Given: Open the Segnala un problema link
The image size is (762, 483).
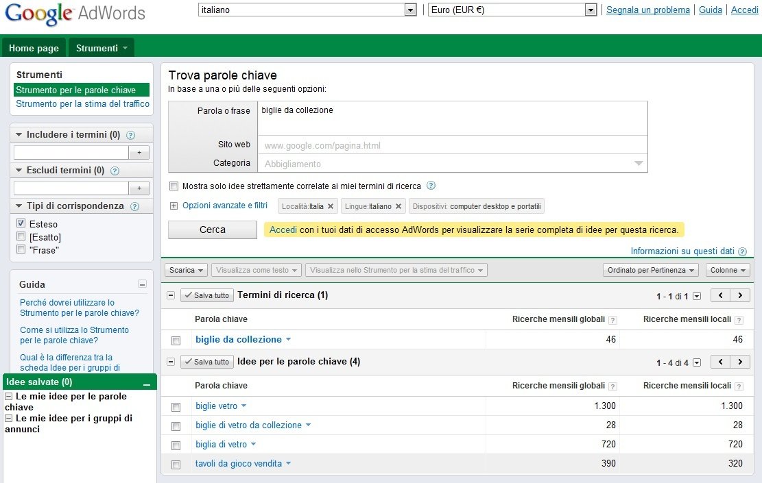Looking at the screenshot, I should [647, 10].
